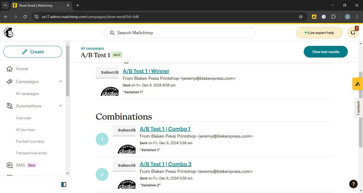Open the A/B Test 1 | Winner link
363x193 pixels.
tap(146, 71)
